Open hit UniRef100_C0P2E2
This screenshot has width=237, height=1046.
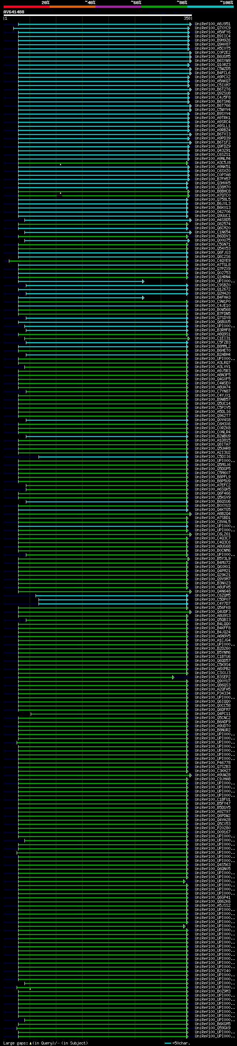tap(212, 52)
